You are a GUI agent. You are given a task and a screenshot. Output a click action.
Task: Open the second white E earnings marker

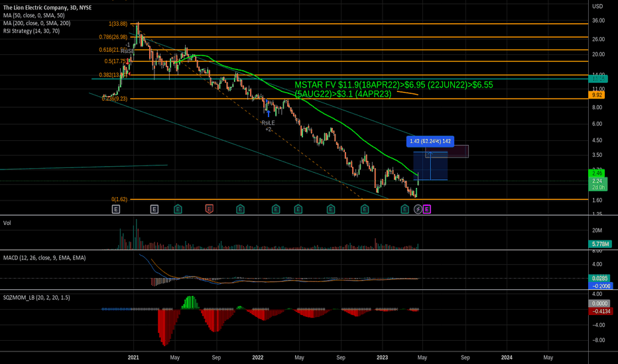[154, 209]
